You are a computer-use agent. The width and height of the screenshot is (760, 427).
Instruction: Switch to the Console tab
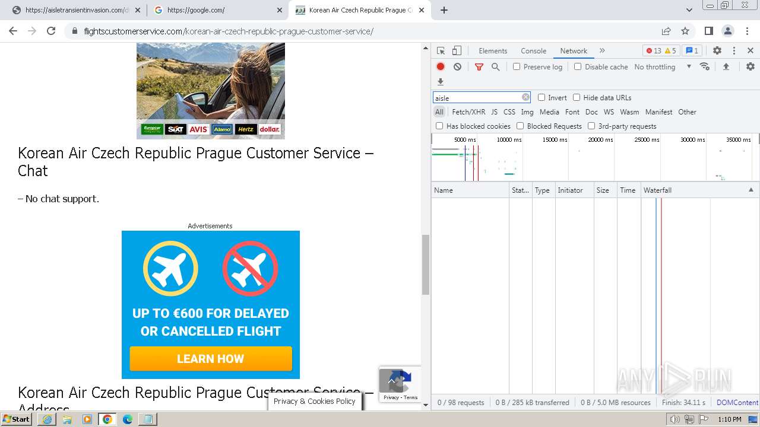(x=533, y=50)
